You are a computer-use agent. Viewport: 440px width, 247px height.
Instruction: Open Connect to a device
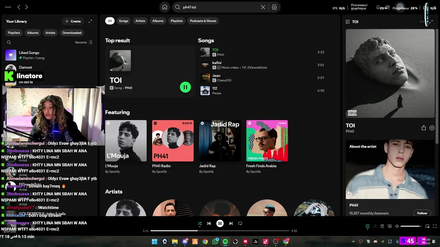tap(389, 226)
